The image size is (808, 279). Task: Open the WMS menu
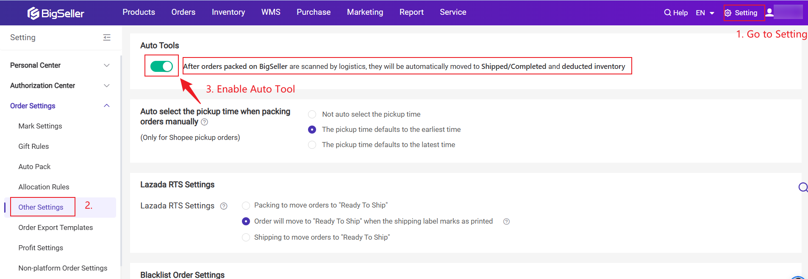[x=271, y=12]
